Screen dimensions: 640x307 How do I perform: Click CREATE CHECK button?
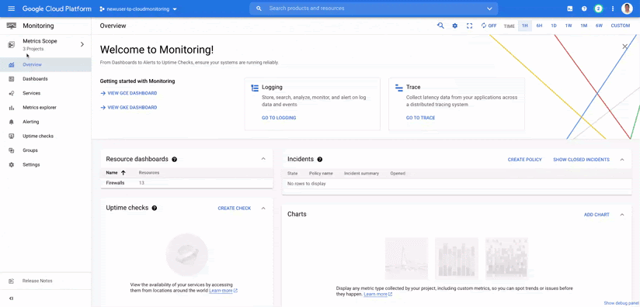(x=235, y=208)
